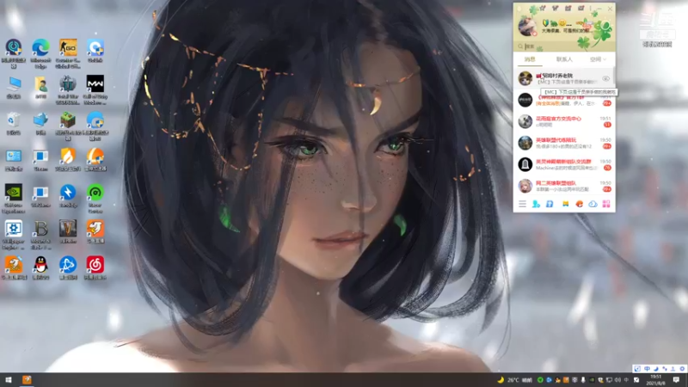The height and width of the screenshot is (387, 688).
Task: Click the green shield tray icon
Action: (x=540, y=380)
